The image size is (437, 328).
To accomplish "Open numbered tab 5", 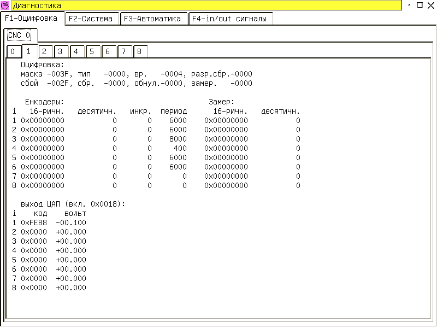I will pos(92,52).
